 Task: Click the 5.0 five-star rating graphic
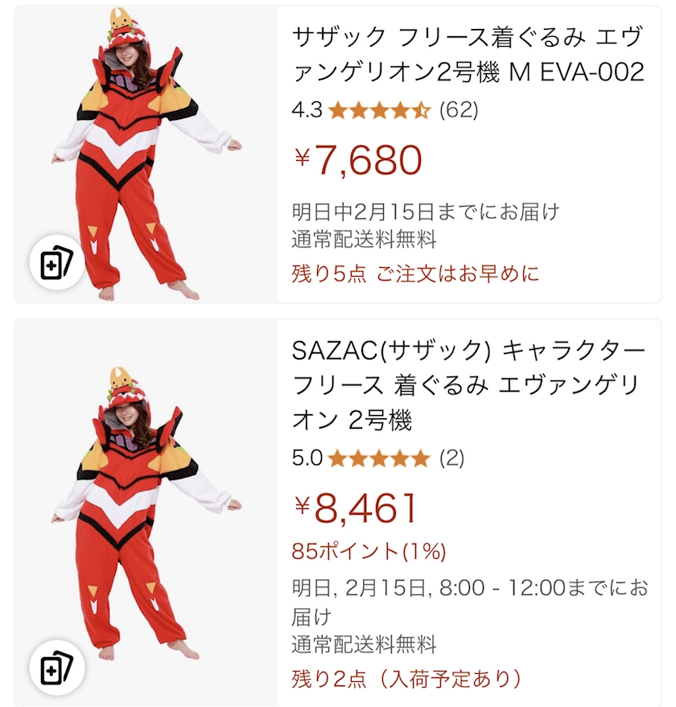click(x=380, y=459)
